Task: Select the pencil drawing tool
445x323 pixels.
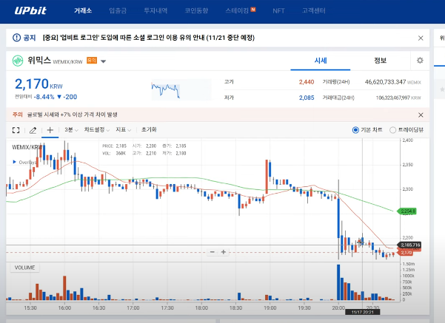Action: click(33, 130)
